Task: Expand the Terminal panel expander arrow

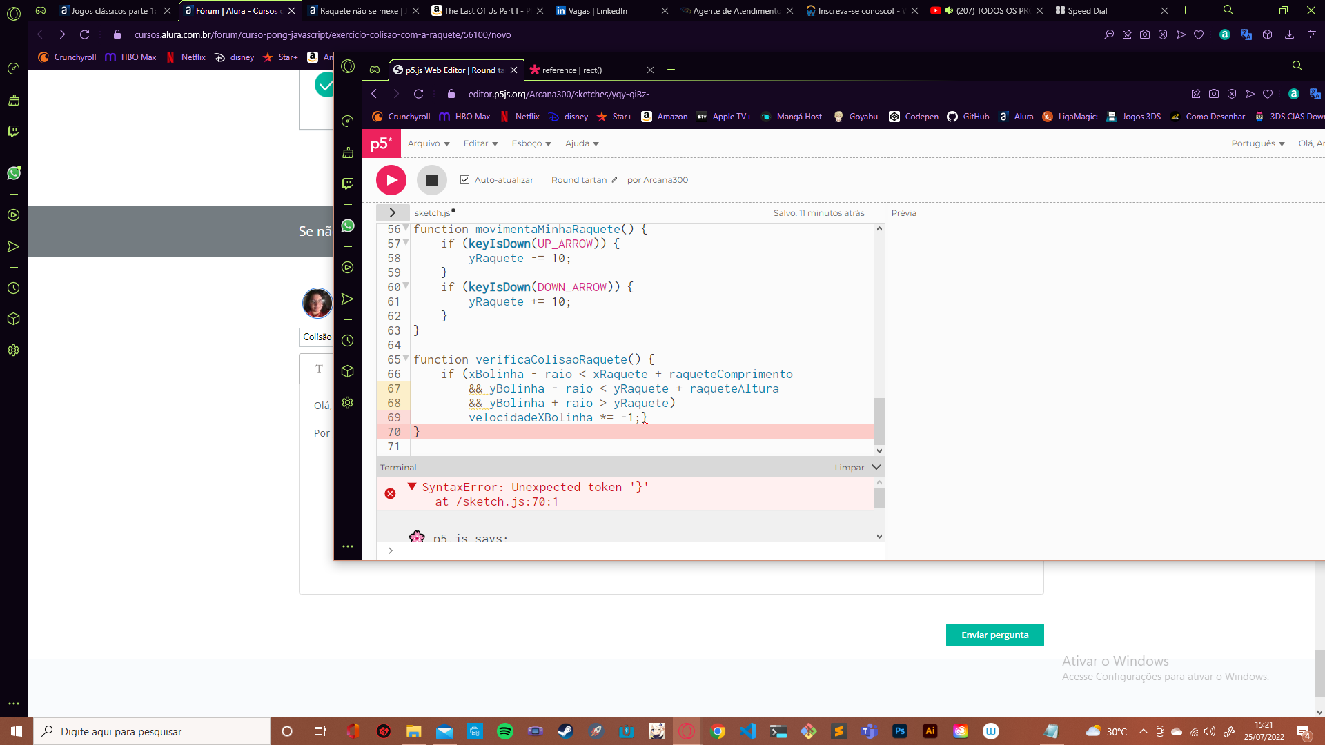Action: click(x=876, y=466)
